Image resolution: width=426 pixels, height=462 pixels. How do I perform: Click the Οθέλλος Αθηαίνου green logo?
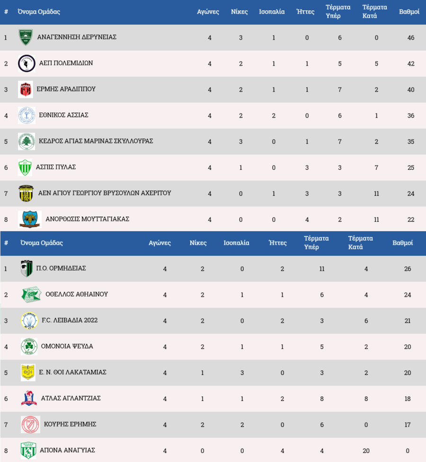click(x=31, y=295)
